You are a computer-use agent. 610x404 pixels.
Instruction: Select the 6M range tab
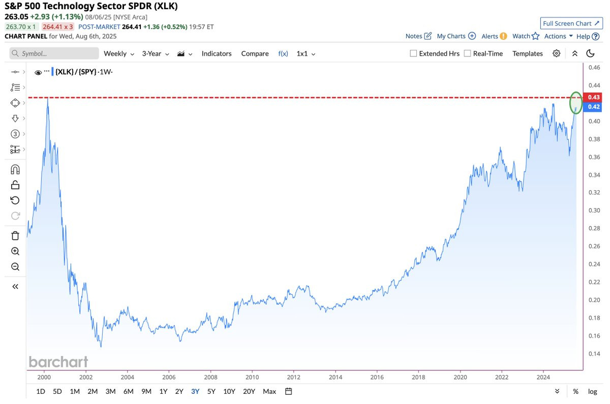pos(128,391)
